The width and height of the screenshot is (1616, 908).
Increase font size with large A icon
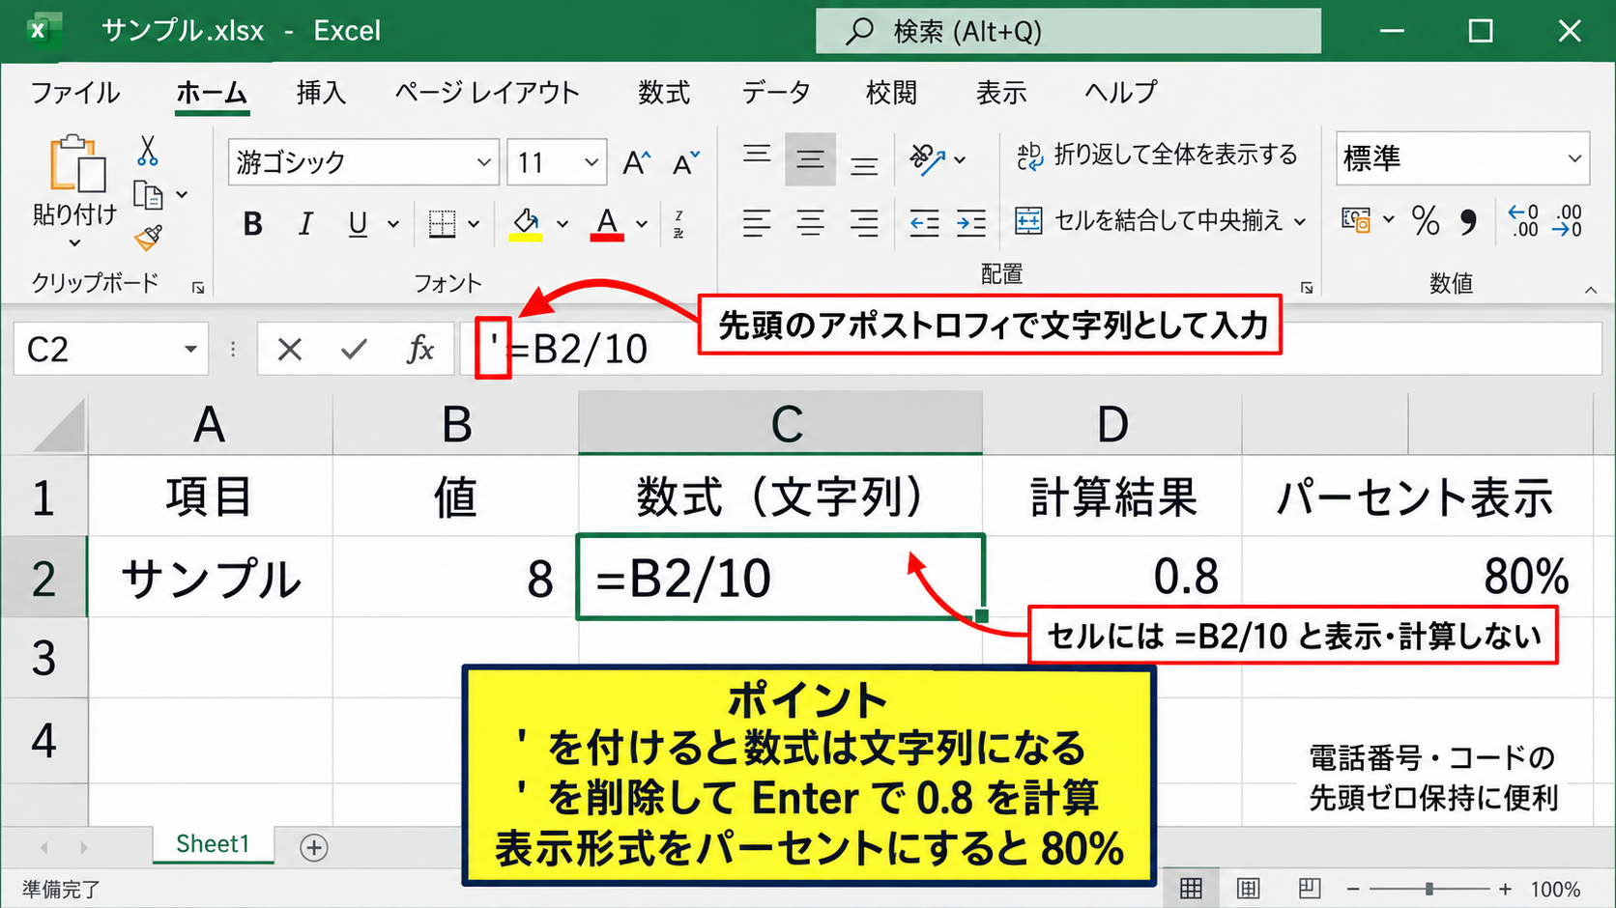(x=637, y=162)
